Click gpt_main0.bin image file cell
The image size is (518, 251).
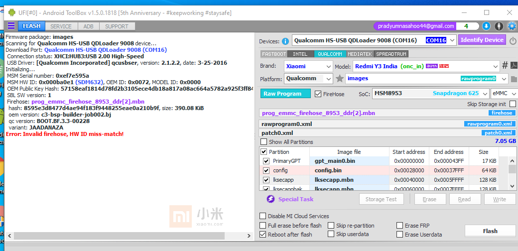tap(349, 161)
